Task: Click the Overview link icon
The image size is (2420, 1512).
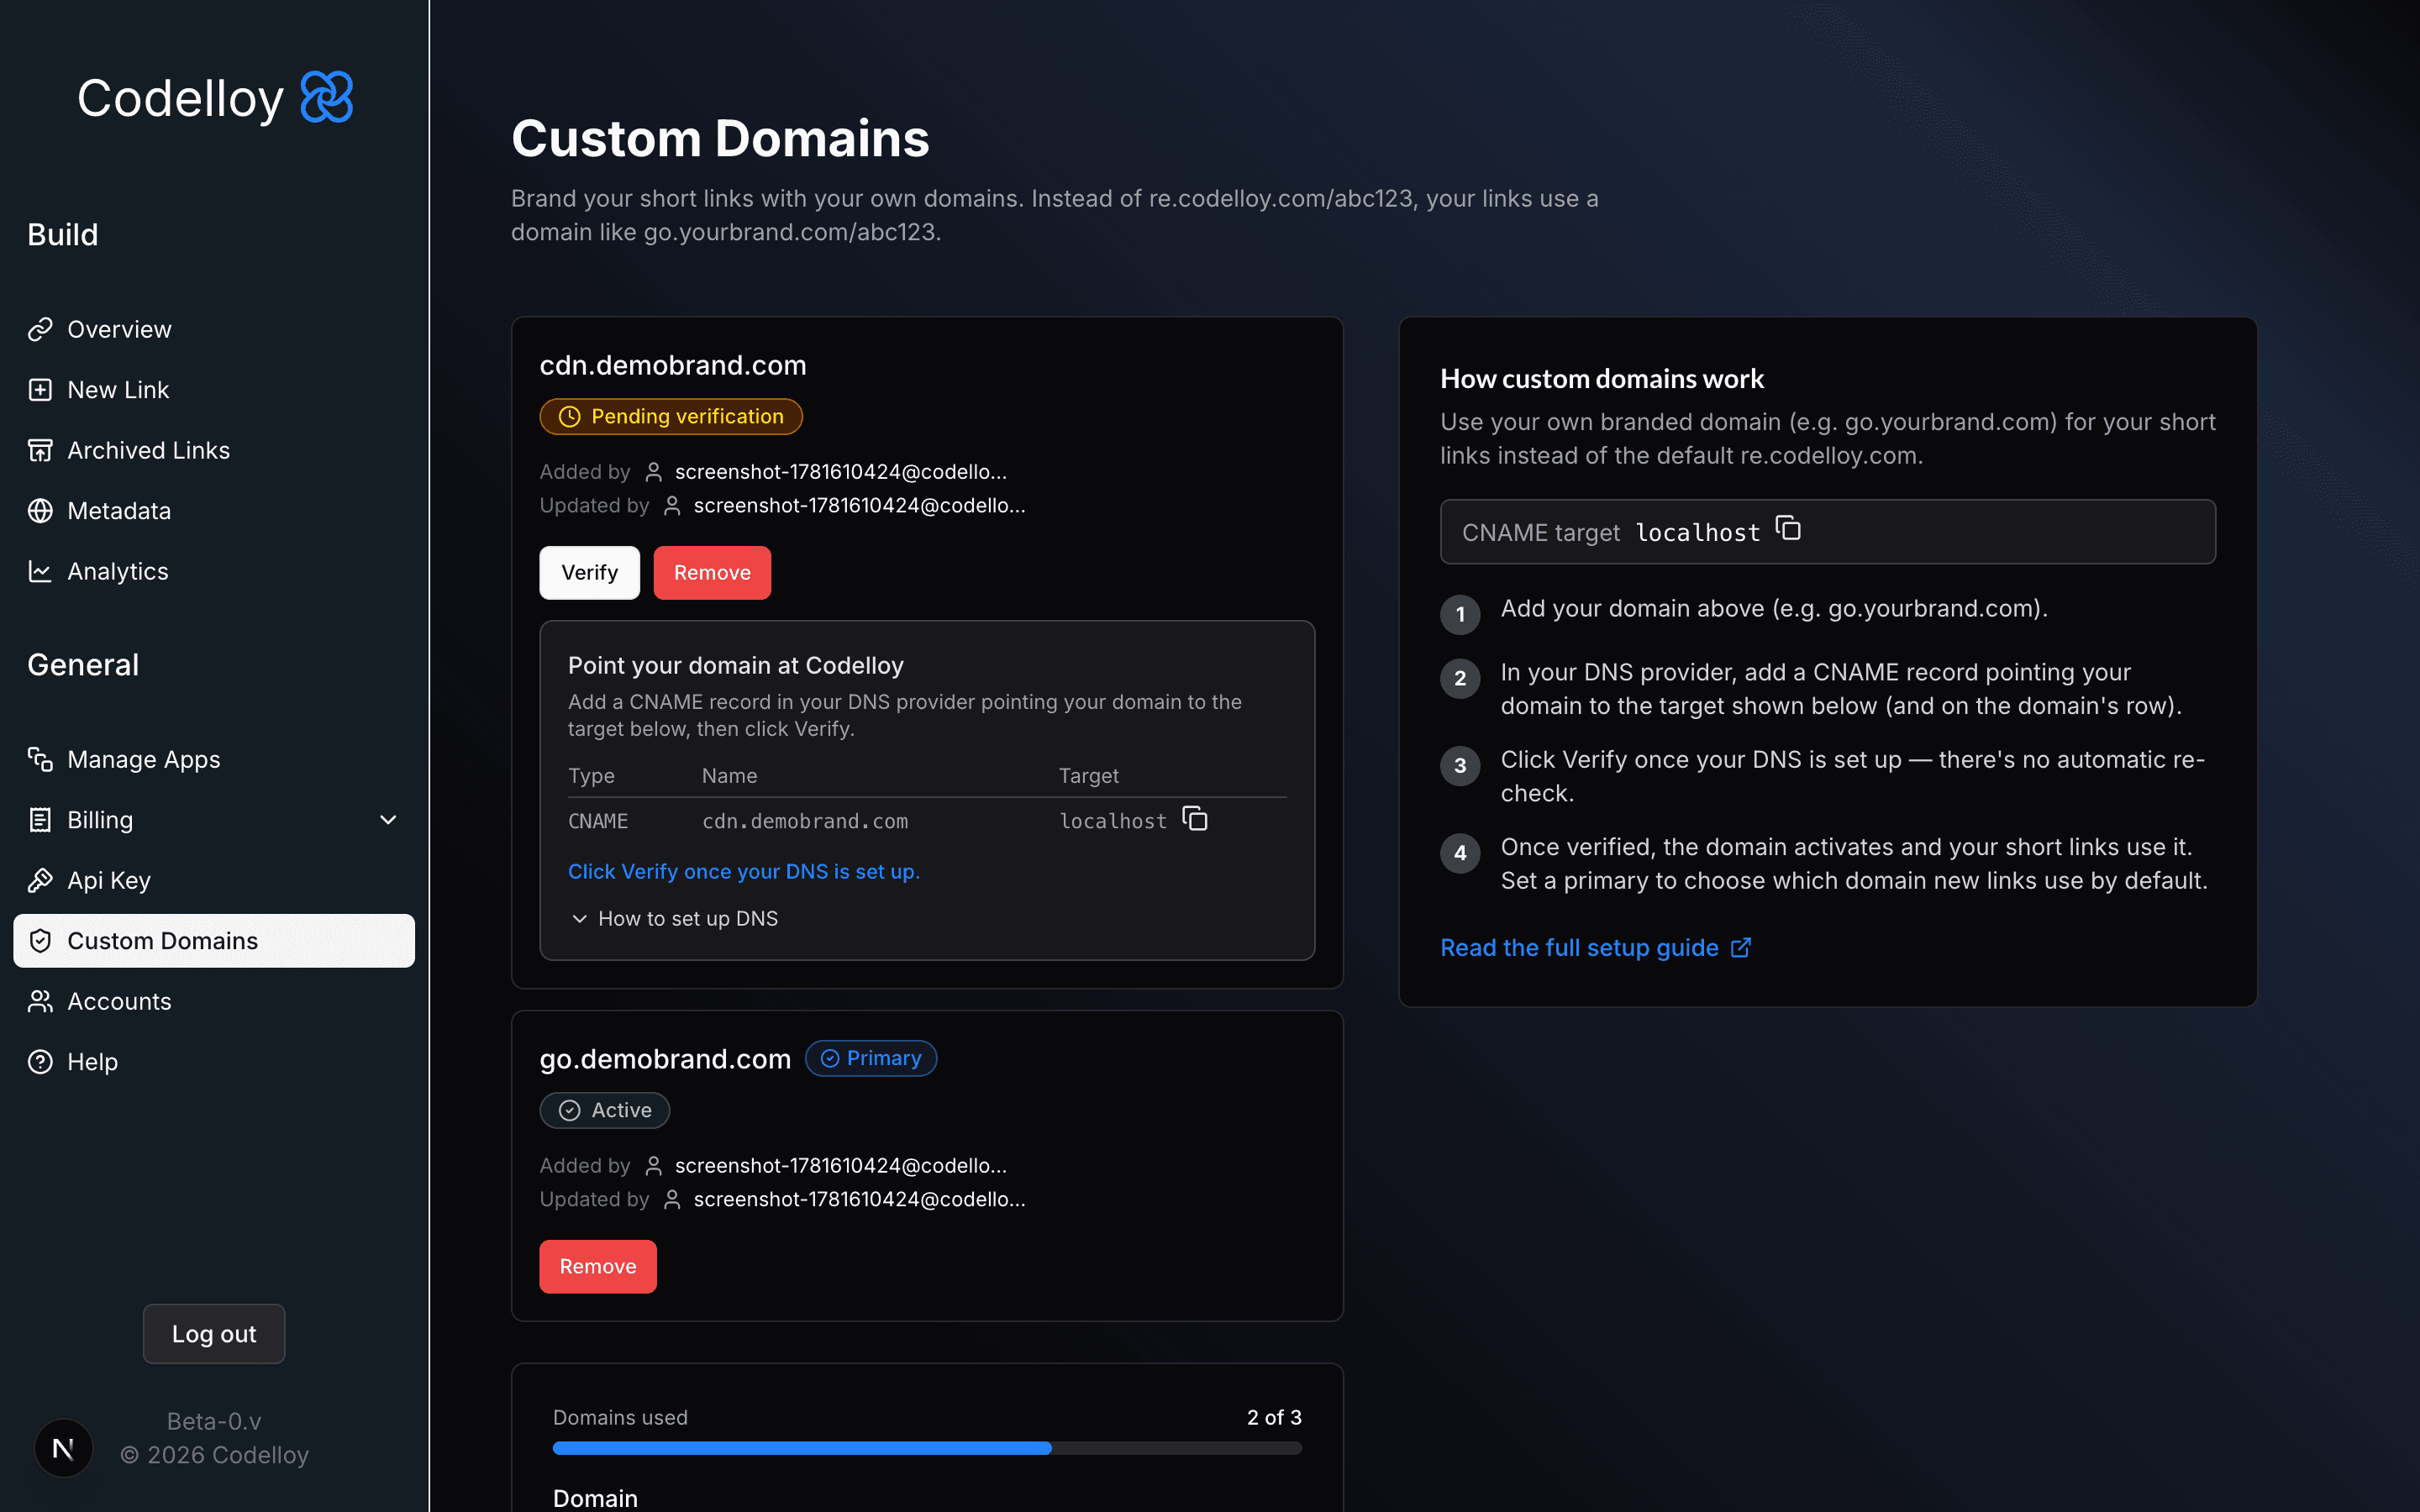Action: point(40,329)
